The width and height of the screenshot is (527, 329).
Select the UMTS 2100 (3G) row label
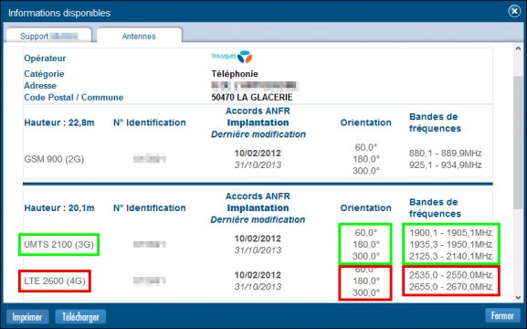(x=58, y=244)
